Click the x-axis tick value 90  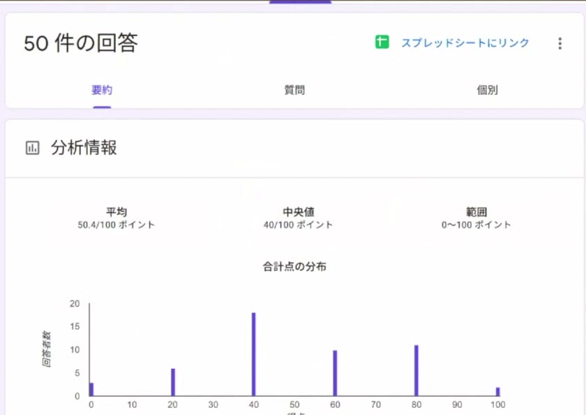pos(457,405)
